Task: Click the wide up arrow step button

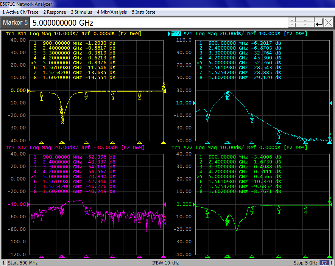Action: [x=304, y=20]
